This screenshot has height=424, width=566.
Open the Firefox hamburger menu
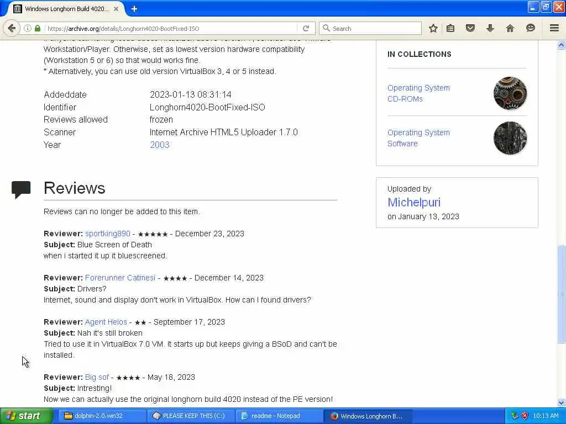pos(554,28)
